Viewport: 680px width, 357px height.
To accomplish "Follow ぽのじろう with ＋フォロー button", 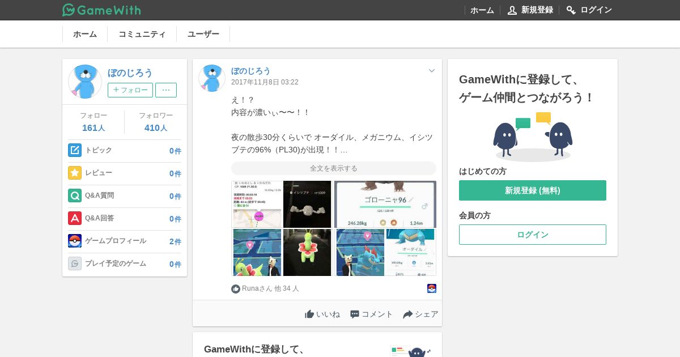I will 130,90.
